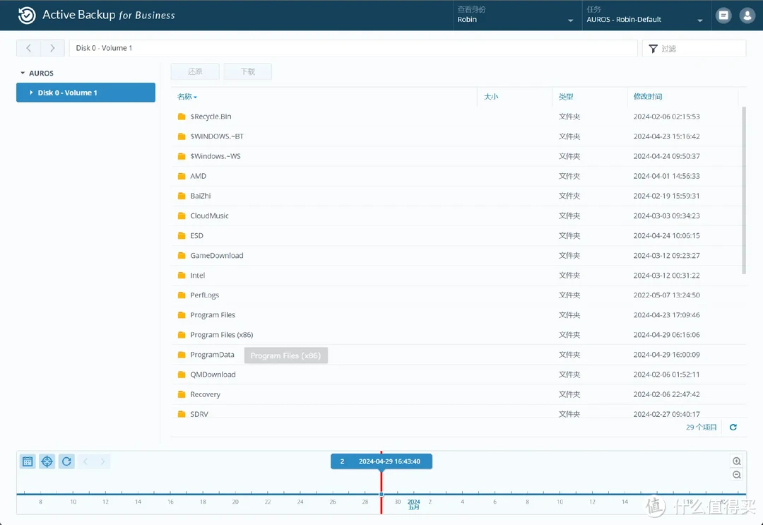This screenshot has width=763, height=525.
Task: Open the user account avatar menu
Action: (746, 15)
